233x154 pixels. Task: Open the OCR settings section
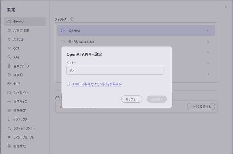coord(16,49)
